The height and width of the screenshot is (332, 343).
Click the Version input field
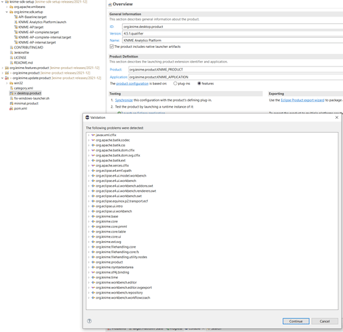tap(233, 33)
